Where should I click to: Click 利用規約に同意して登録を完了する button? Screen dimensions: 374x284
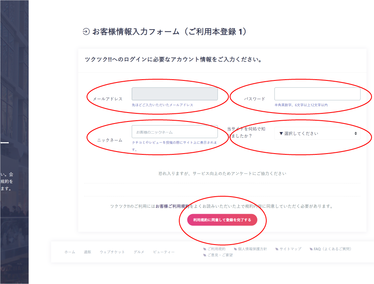click(x=222, y=220)
